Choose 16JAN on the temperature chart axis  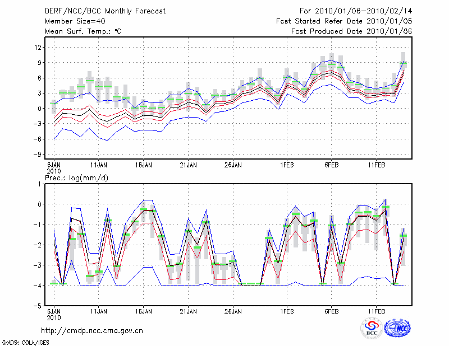click(x=143, y=165)
